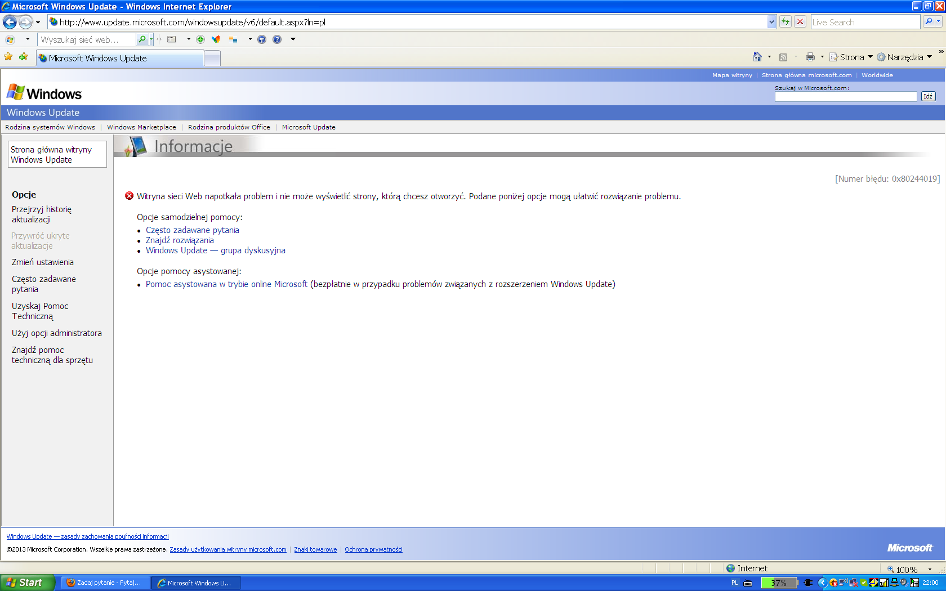Go back using the Back arrow button
Image resolution: width=946 pixels, height=591 pixels.
click(10, 22)
